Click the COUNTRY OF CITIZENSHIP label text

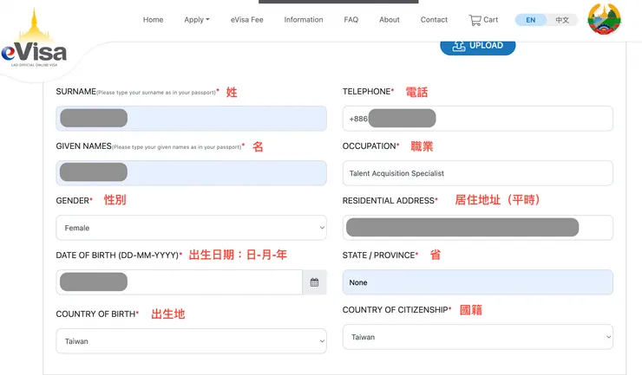coord(395,309)
